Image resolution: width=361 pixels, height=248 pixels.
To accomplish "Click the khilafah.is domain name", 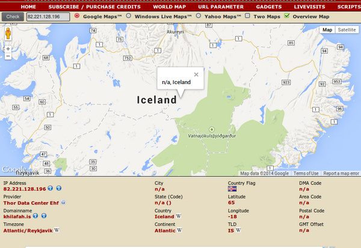I will click(17, 217).
